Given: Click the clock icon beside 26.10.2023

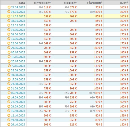Looking at the screenshot, I should [9, 124].
